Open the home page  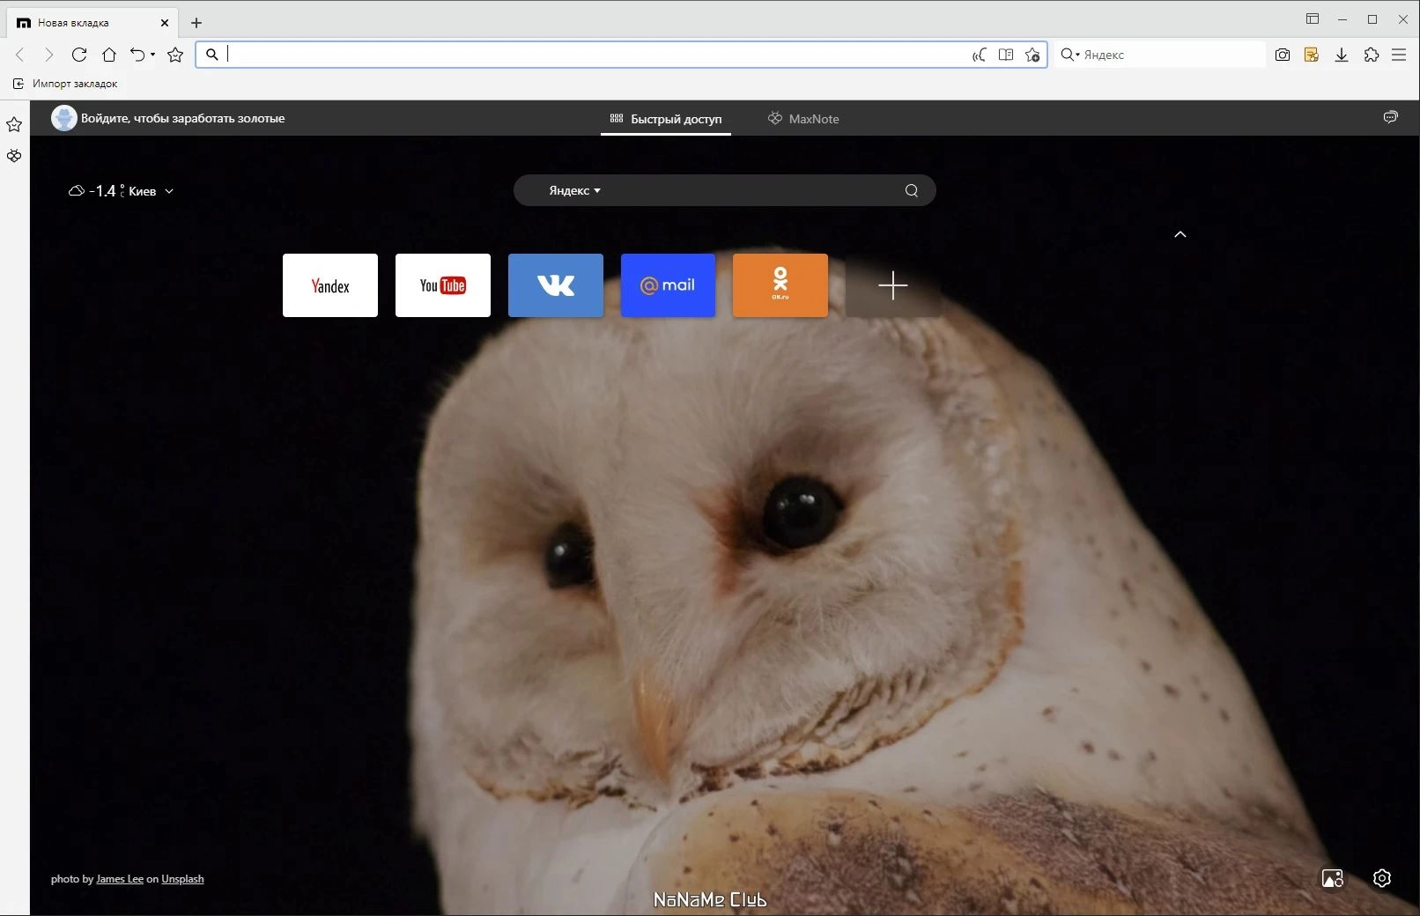tap(109, 55)
